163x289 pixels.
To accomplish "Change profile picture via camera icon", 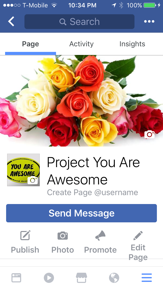I will pyautogui.click(x=33, y=180).
